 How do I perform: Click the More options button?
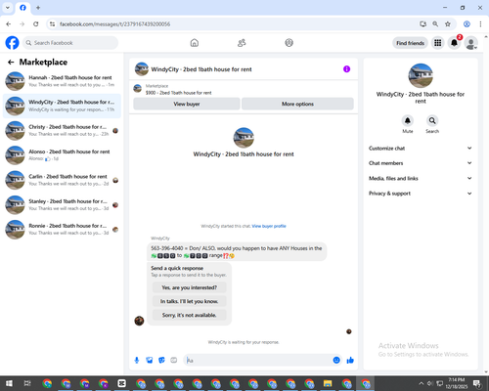[297, 104]
